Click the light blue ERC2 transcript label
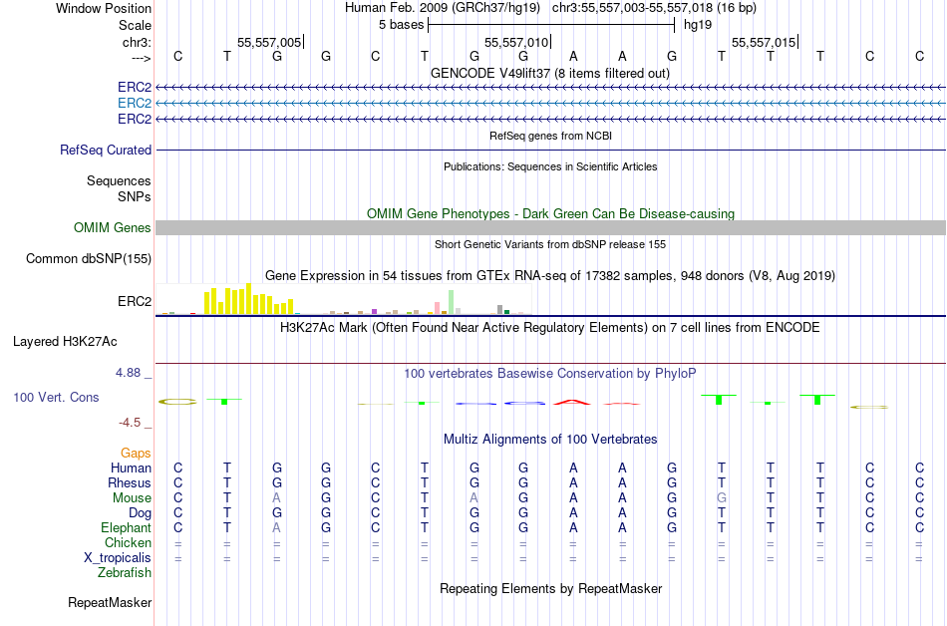This screenshot has height=626, width=947. coord(135,104)
